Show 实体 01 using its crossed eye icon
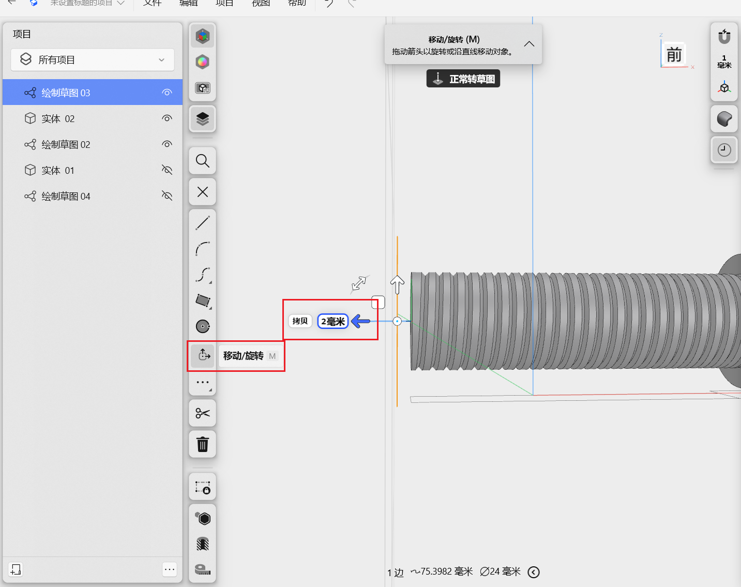The width and height of the screenshot is (741, 587). click(167, 170)
